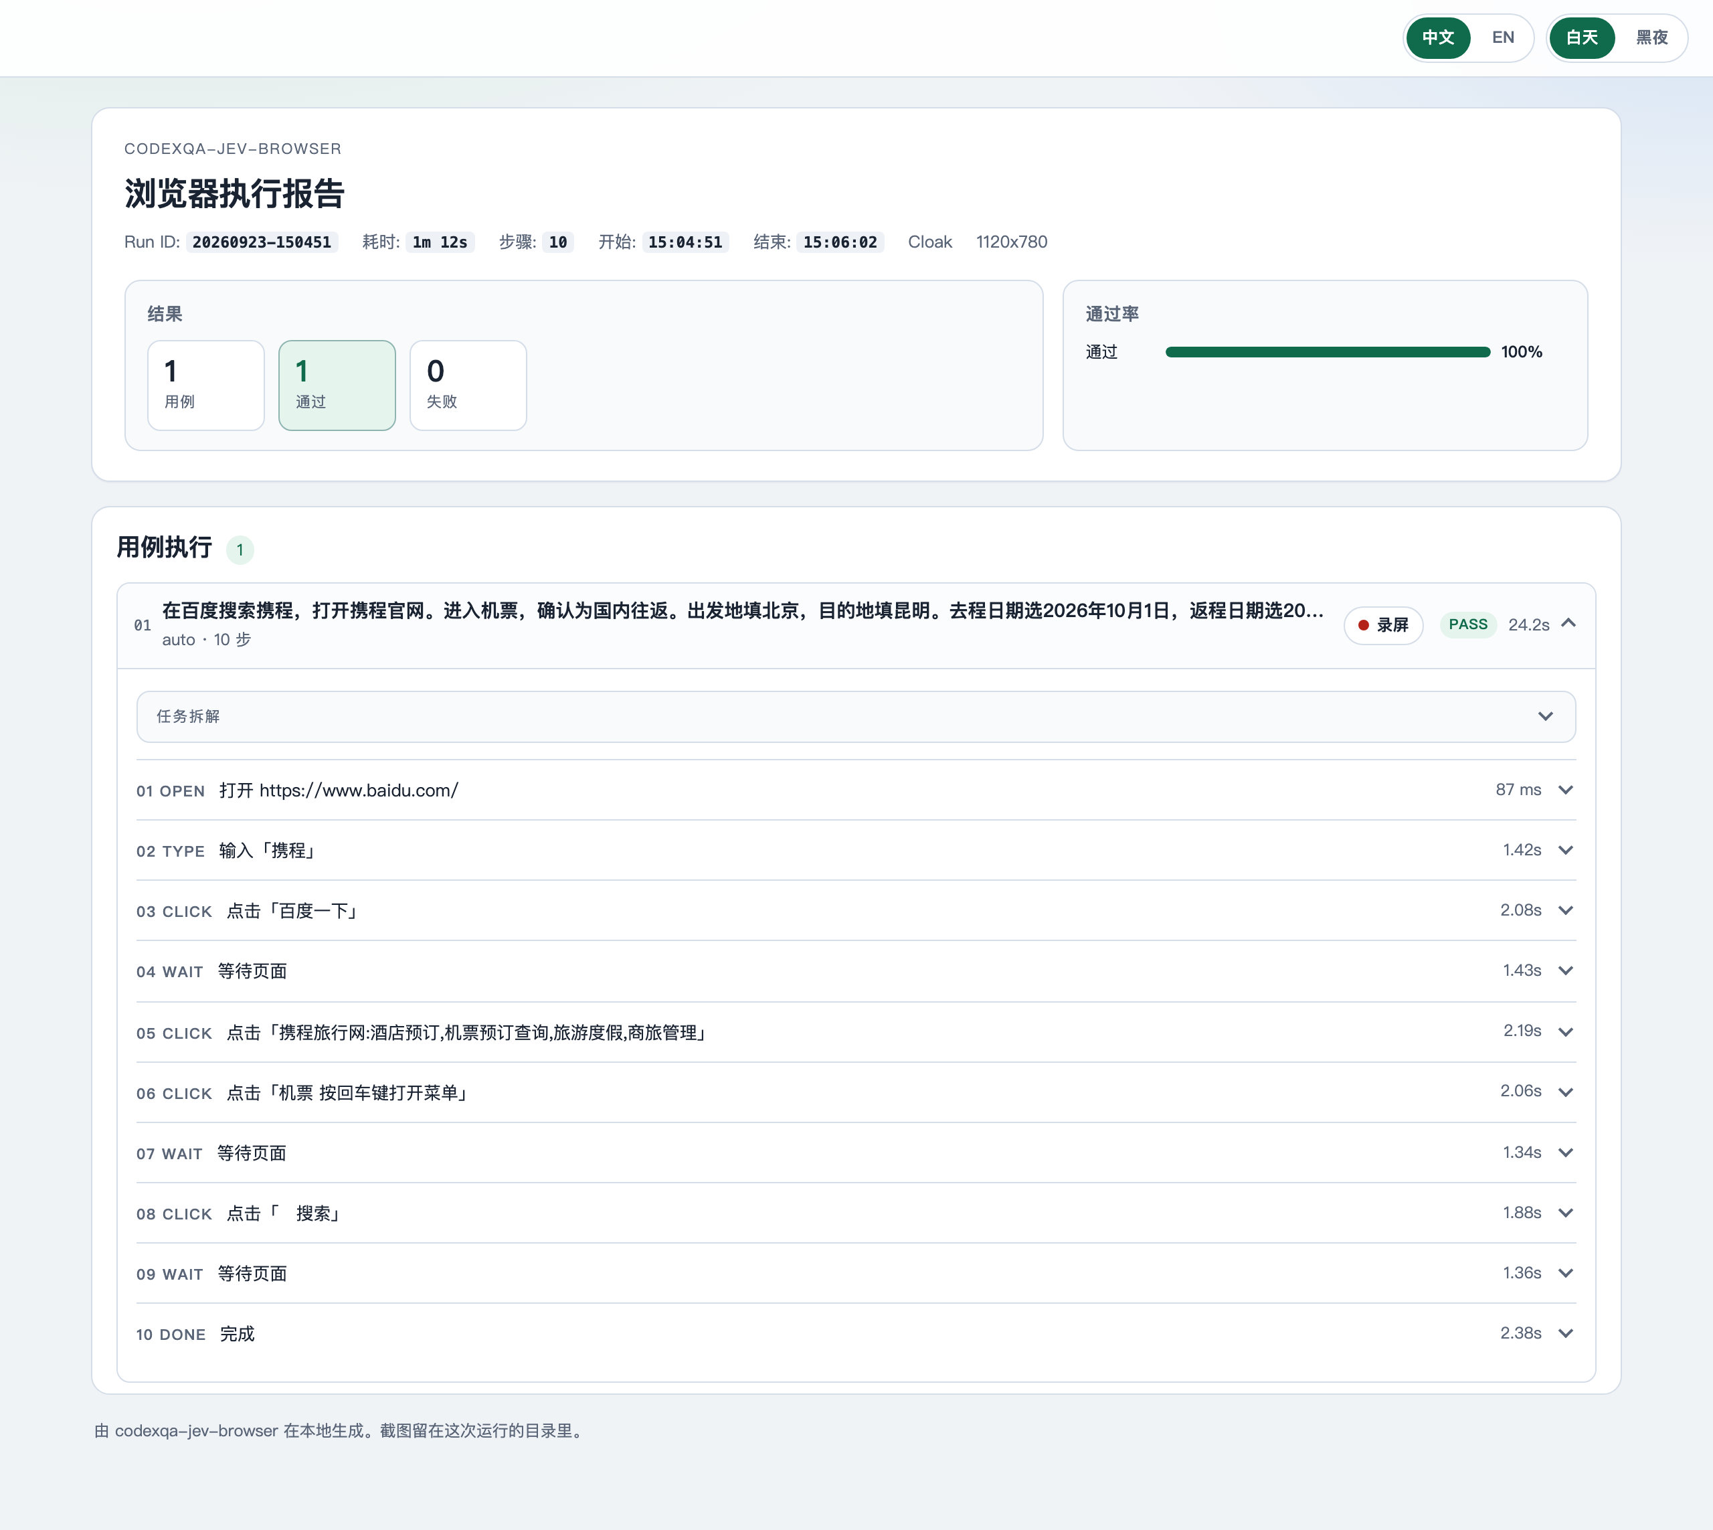Click the 步骤 value 10
This screenshot has height=1530, width=1713.
pyautogui.click(x=558, y=242)
